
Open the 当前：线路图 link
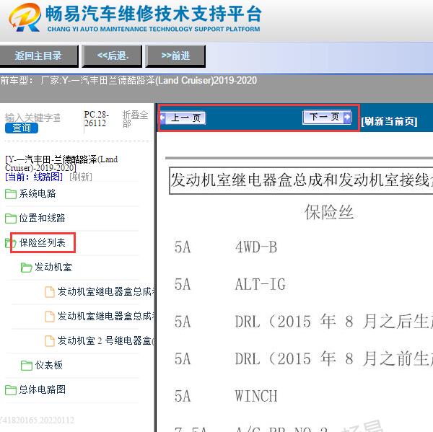click(x=34, y=177)
